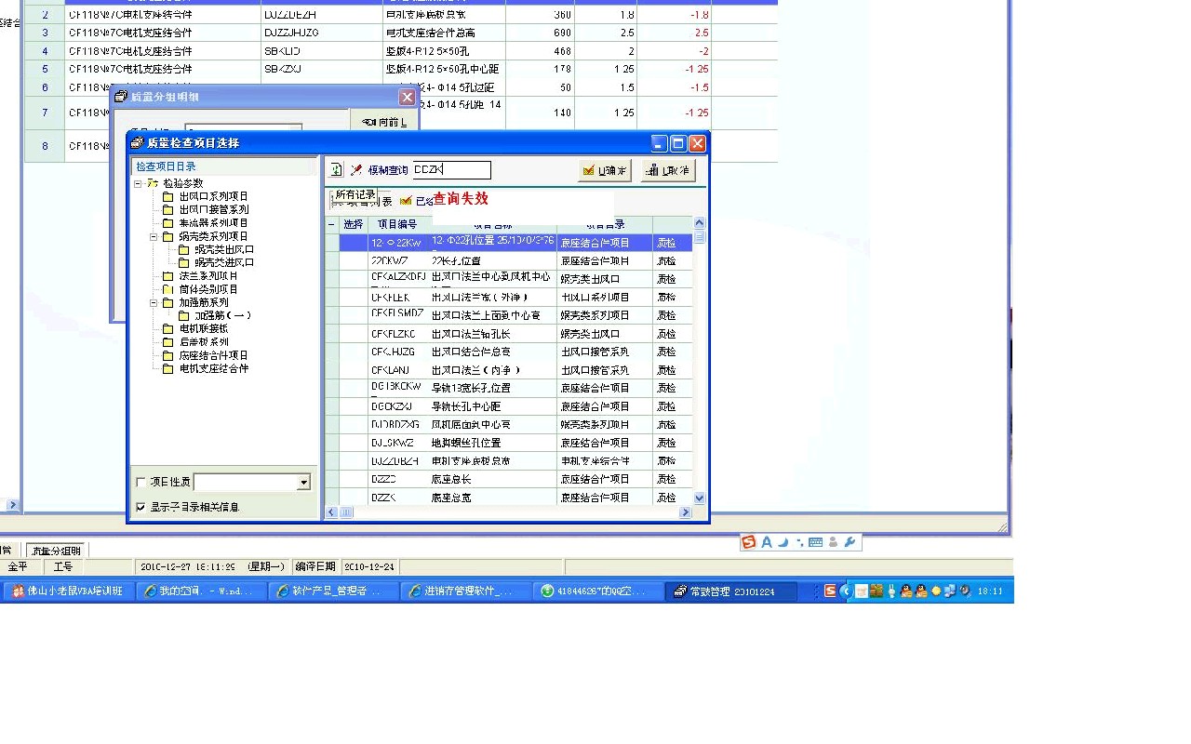Image resolution: width=1191 pixels, height=744 pixels.
Task: Collapse the 加强筋系列 tree node
Action: 154,303
